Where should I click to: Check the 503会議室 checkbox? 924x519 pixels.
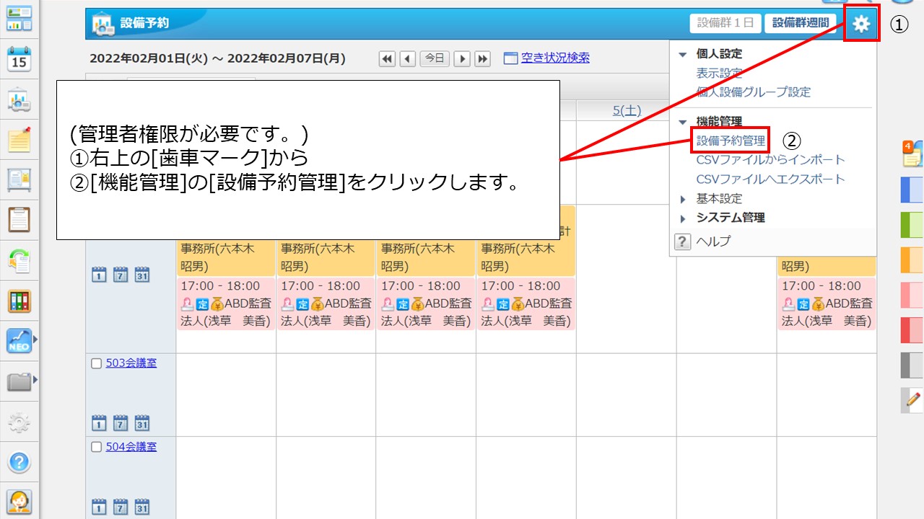tap(96, 364)
